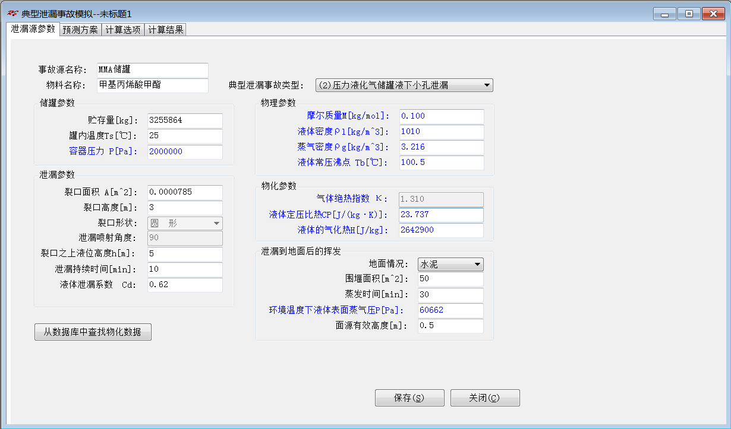Screen dimensions: 731x429
Task: Close the 典型泄漏事故模拟 window
Action: coord(713,14)
